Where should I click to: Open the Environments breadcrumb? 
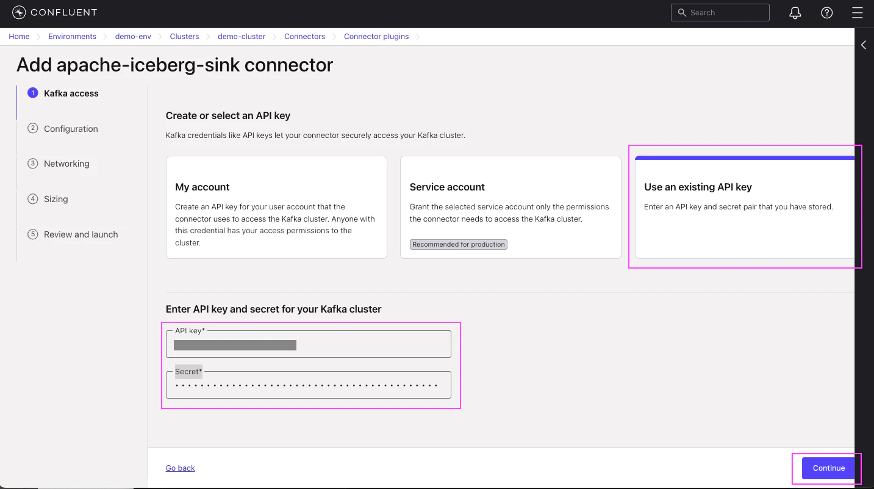pos(73,37)
